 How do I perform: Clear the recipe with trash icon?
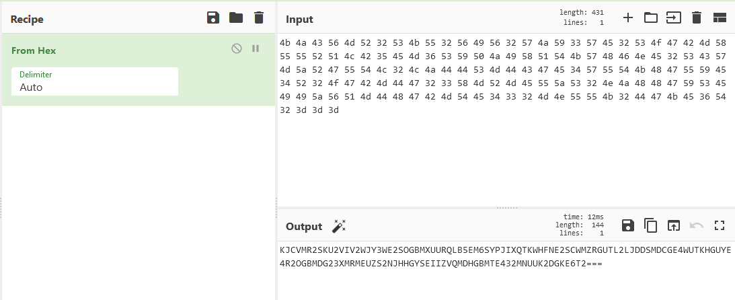coord(259,18)
